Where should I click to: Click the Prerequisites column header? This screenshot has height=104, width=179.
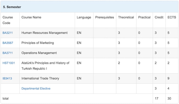coord(104,17)
